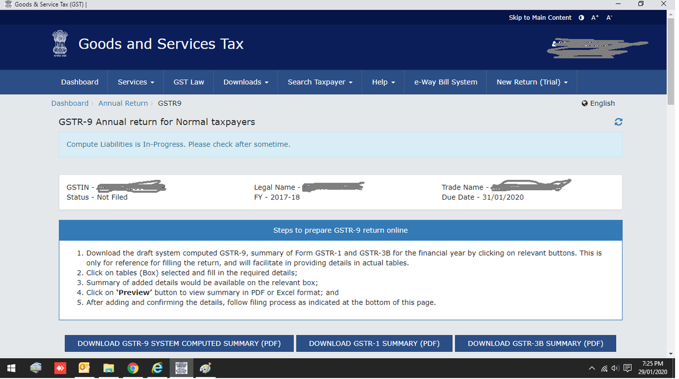Expand the Help dropdown menu
The height and width of the screenshot is (379, 679).
point(384,82)
